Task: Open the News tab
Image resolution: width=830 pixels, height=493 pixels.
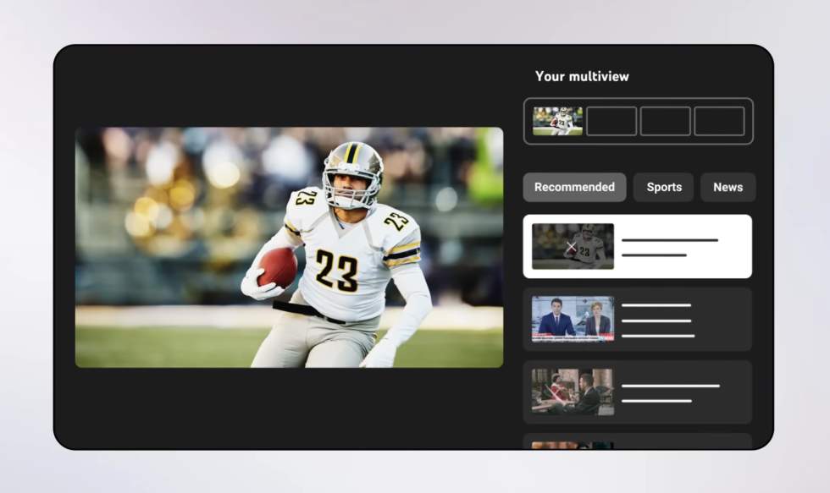Action: pyautogui.click(x=728, y=187)
